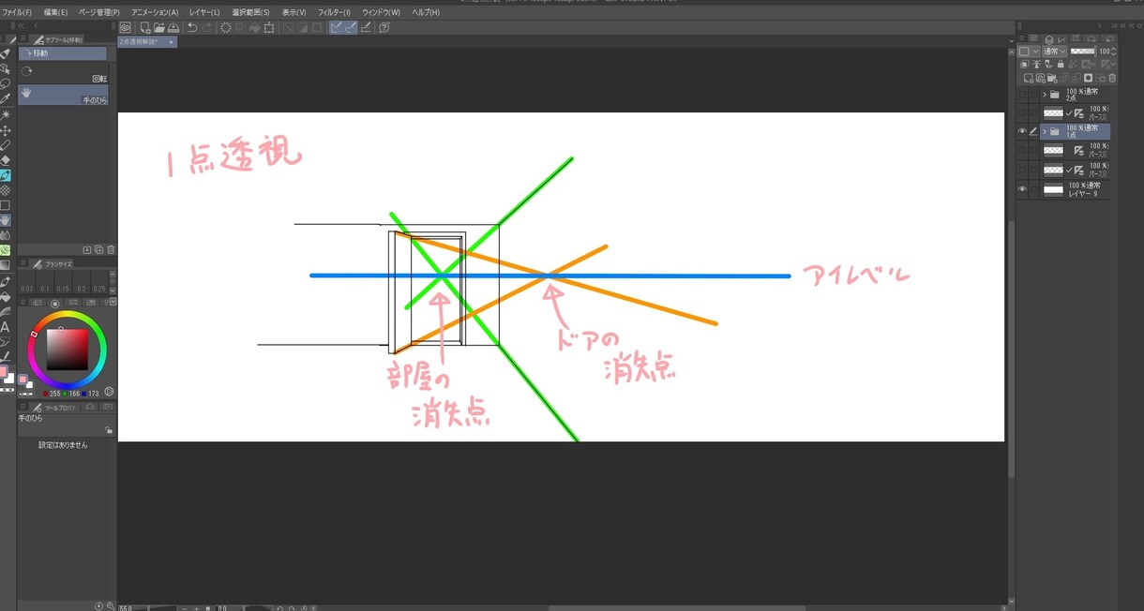The height and width of the screenshot is (611, 1144).
Task: Open the フィルター(I) menu
Action: pyautogui.click(x=334, y=12)
